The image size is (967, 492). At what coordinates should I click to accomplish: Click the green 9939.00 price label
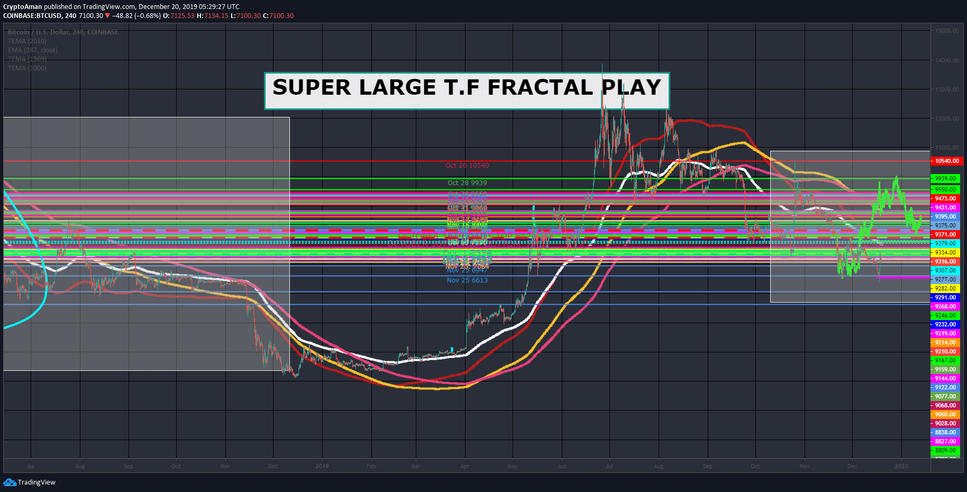945,179
